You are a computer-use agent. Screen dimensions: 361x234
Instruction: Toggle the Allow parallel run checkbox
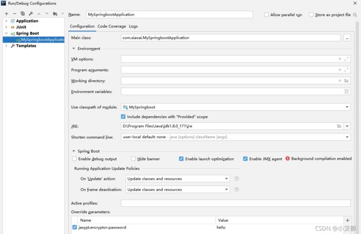[267, 15]
